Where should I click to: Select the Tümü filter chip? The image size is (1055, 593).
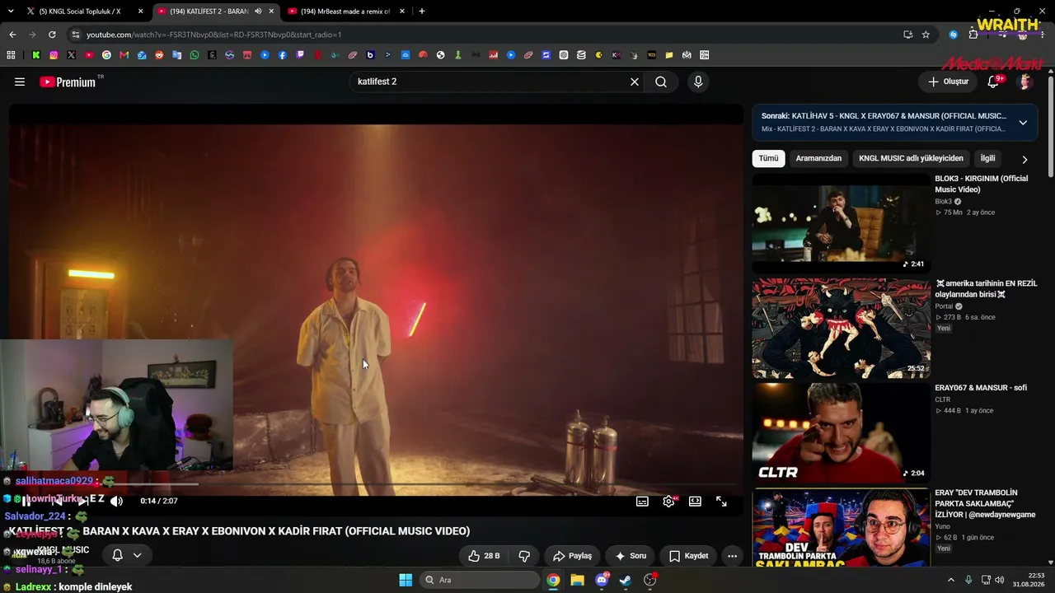pos(768,158)
